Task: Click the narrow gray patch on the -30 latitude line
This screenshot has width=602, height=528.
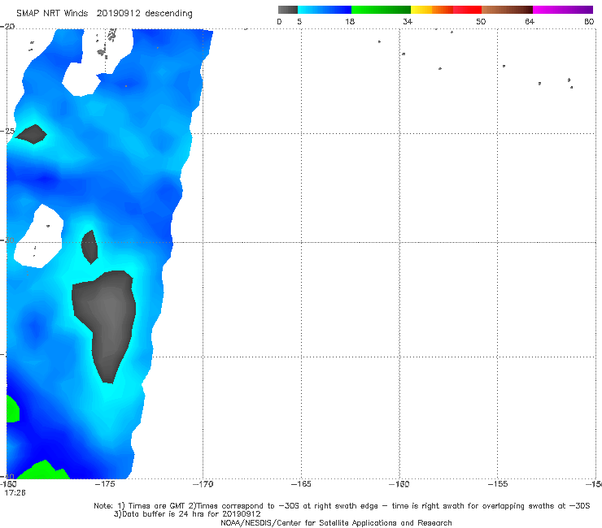Action: [89, 247]
